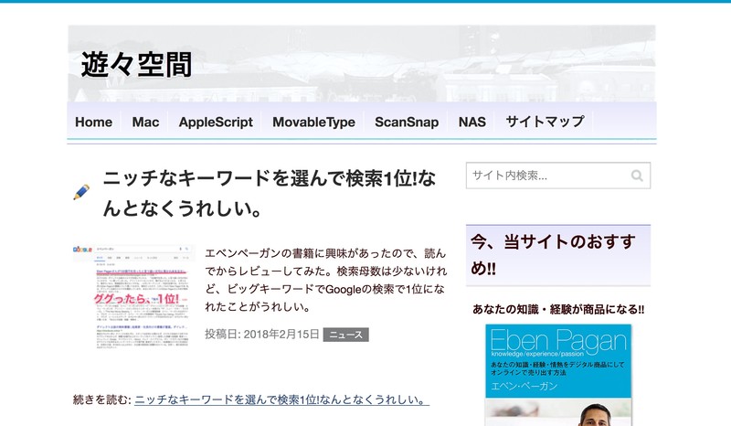Open ScanSnap navigation item
The image size is (731, 426).
click(407, 122)
